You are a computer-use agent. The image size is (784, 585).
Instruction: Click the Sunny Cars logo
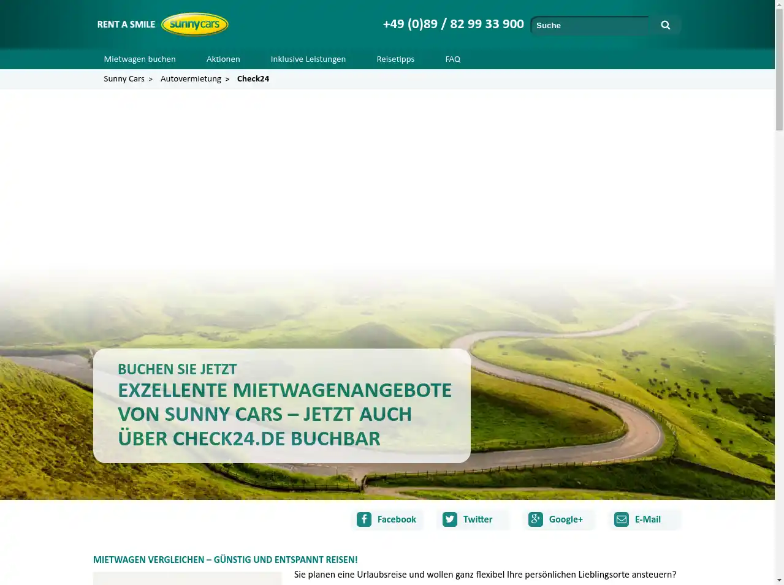point(194,25)
